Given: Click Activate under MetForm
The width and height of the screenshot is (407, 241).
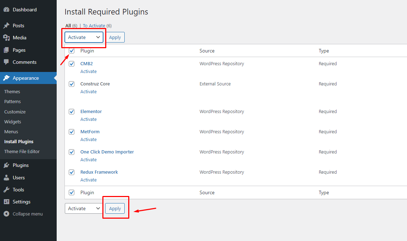Looking at the screenshot, I should (x=89, y=139).
